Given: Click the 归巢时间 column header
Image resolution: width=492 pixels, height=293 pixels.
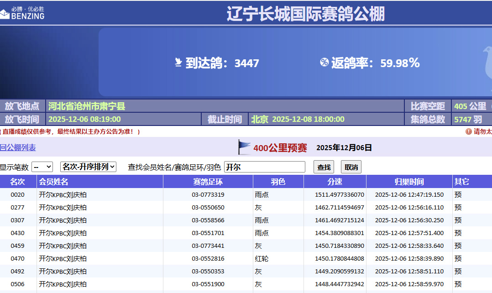Looking at the screenshot, I should [x=409, y=182].
